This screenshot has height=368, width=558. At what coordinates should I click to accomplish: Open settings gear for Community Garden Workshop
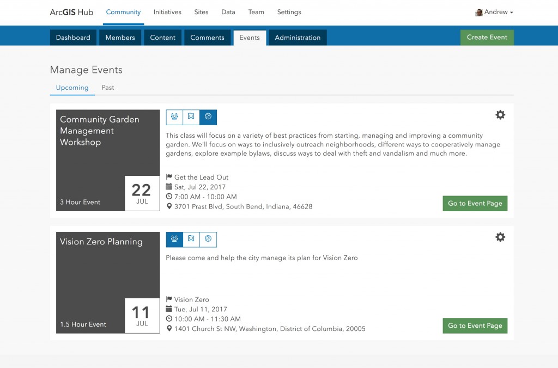[x=500, y=115]
